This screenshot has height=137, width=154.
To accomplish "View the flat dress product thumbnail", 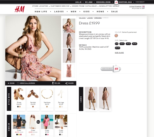I will click(x=69, y=71).
